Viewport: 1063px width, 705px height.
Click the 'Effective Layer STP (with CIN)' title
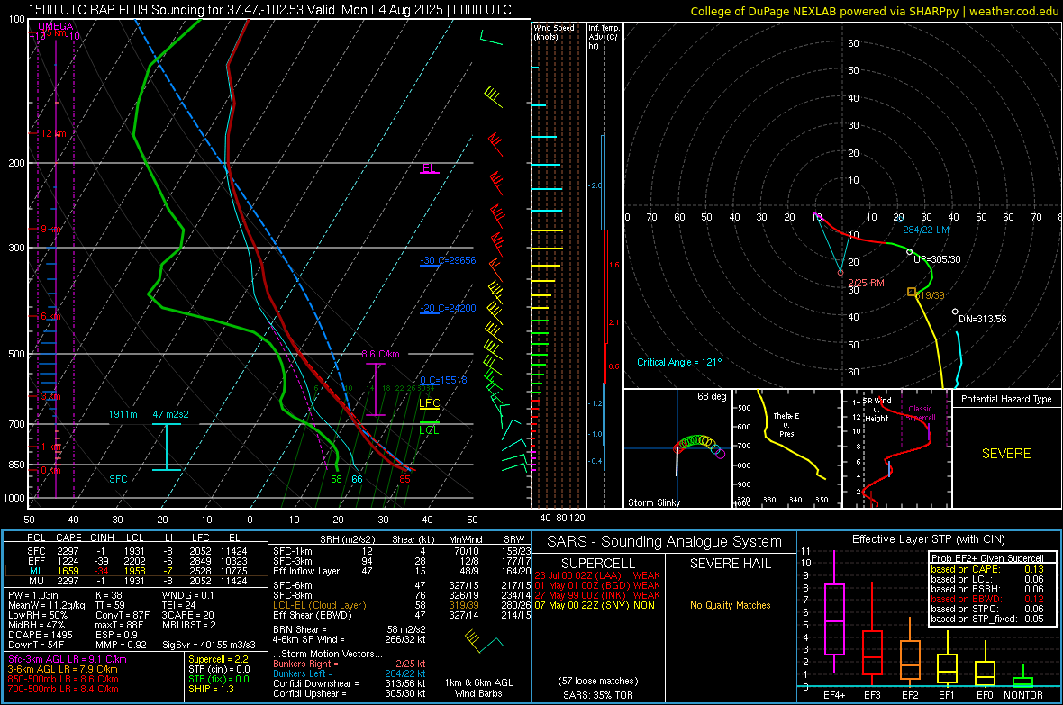click(x=928, y=539)
